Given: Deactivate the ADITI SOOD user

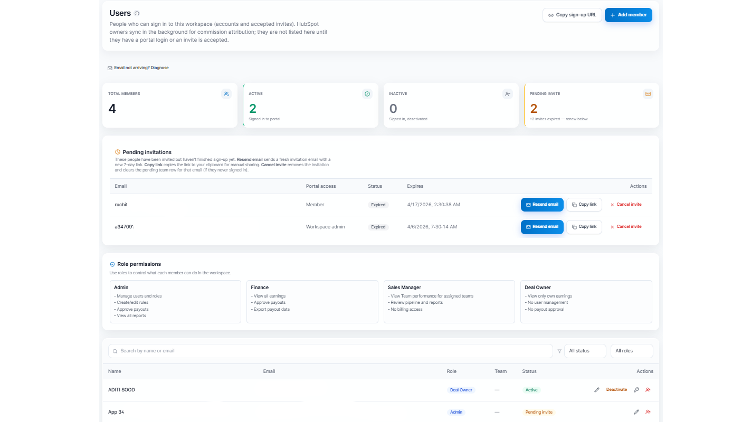Looking at the screenshot, I should coord(616,390).
